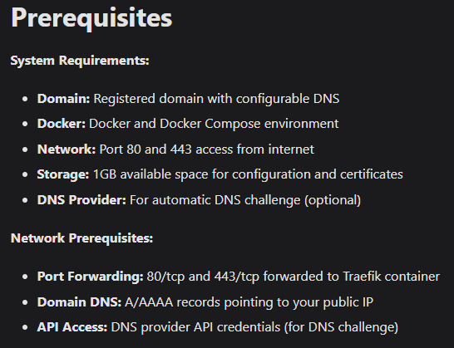This screenshot has height=348, width=454.
Task: Click the Storage bold label
Action: point(63,174)
